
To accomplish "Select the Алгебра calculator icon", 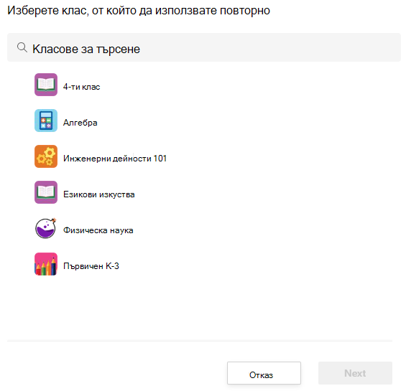I will pos(46,121).
